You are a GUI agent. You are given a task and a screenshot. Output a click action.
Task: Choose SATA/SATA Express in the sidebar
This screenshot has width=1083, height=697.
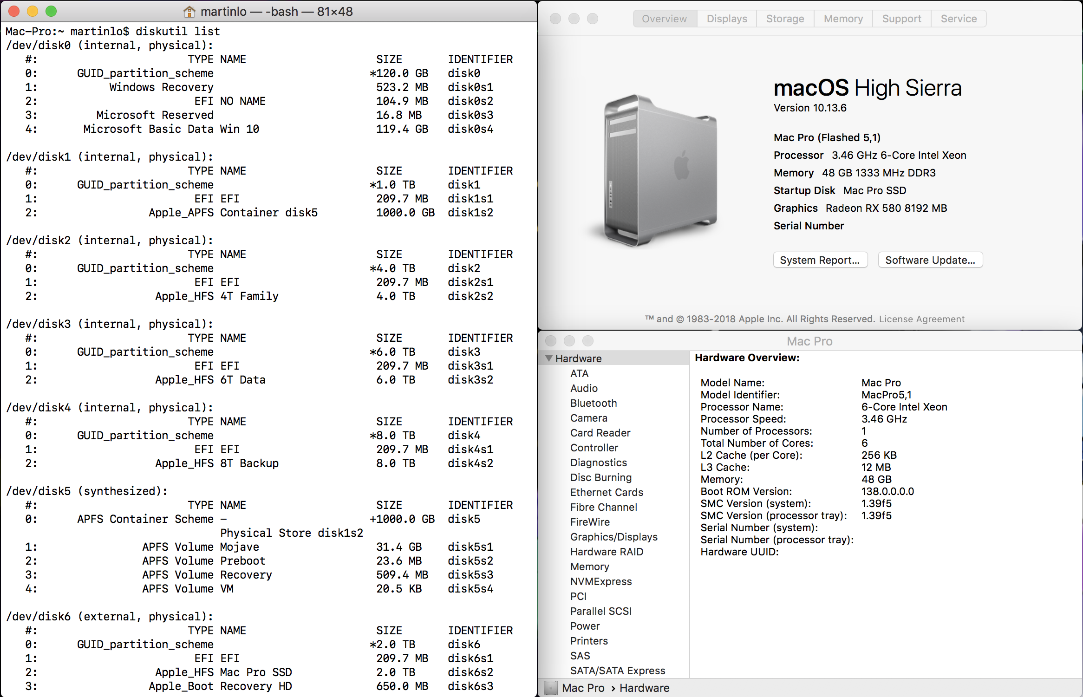click(x=617, y=671)
